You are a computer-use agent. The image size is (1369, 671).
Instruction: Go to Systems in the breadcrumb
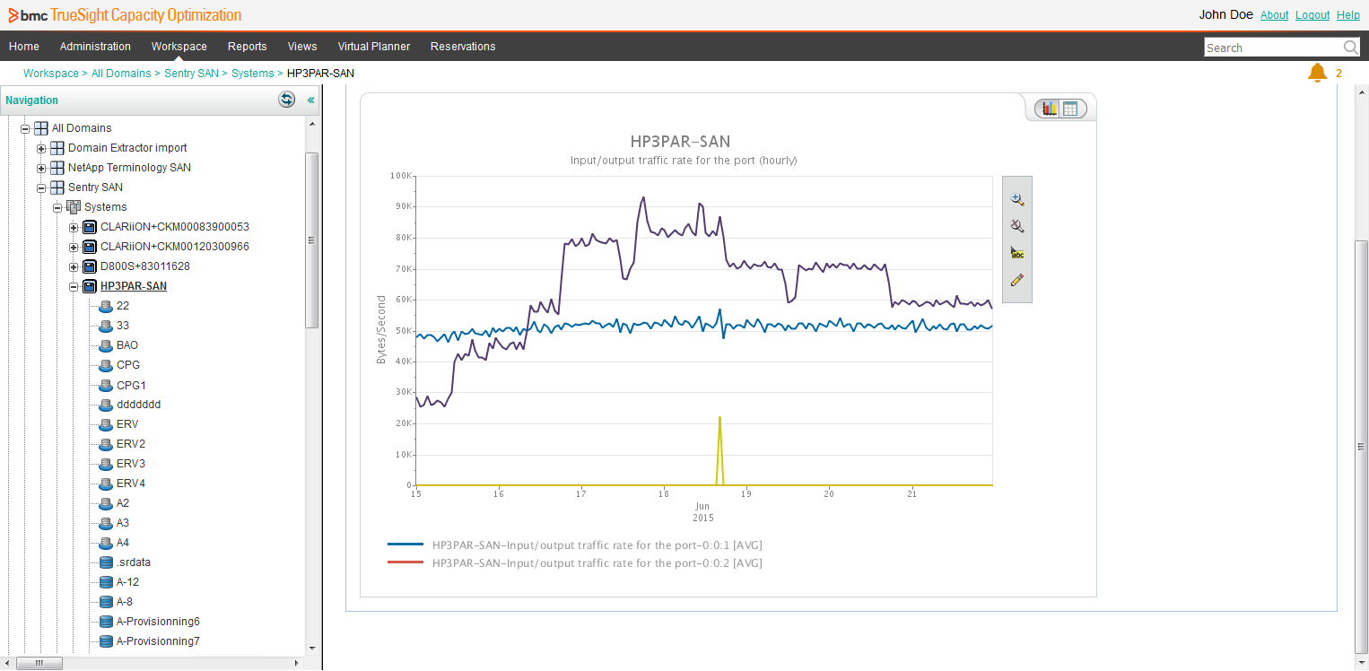(253, 74)
